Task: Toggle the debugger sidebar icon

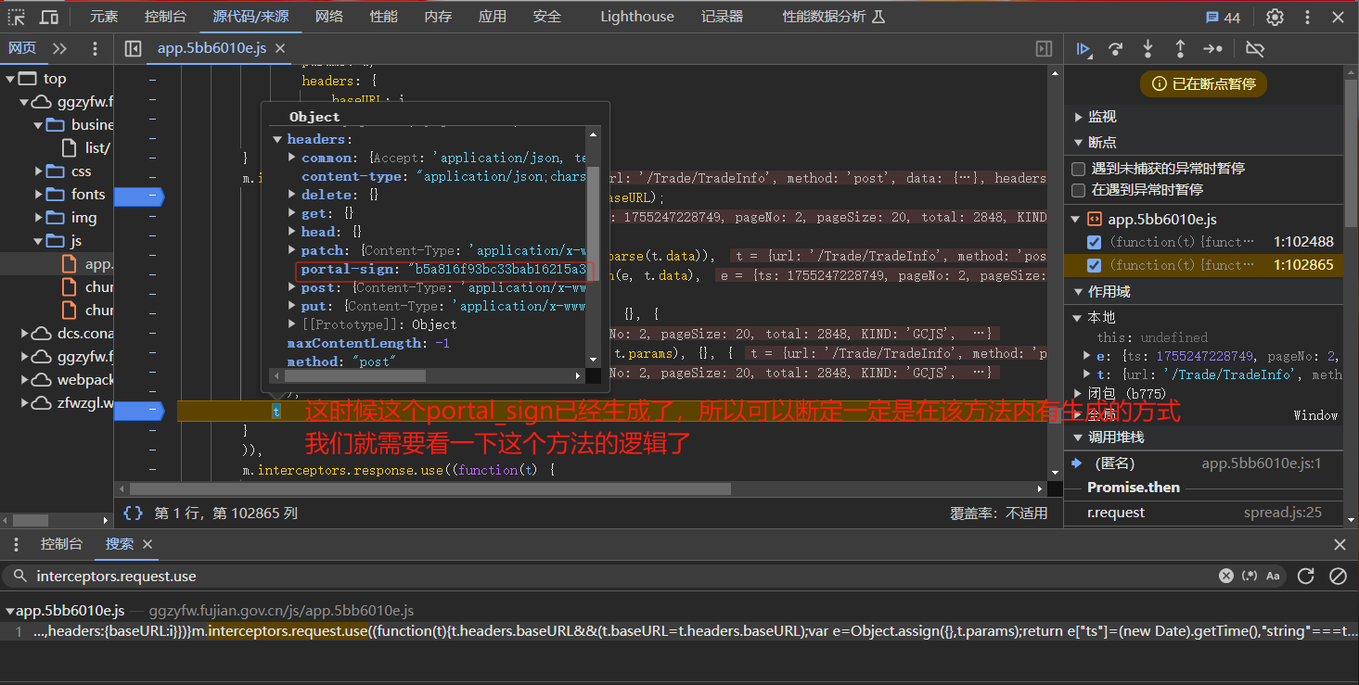Action: pos(1044,49)
